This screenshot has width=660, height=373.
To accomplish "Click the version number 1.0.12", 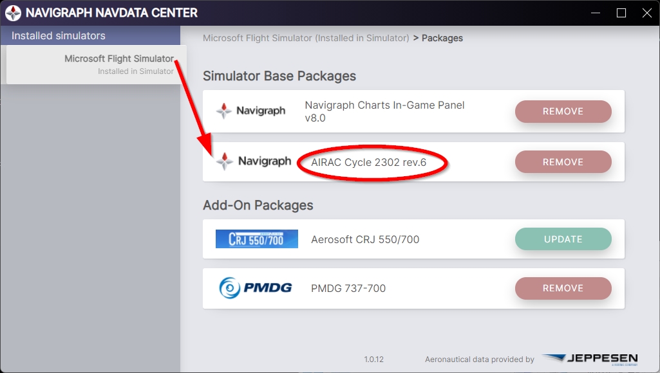I will click(x=373, y=359).
